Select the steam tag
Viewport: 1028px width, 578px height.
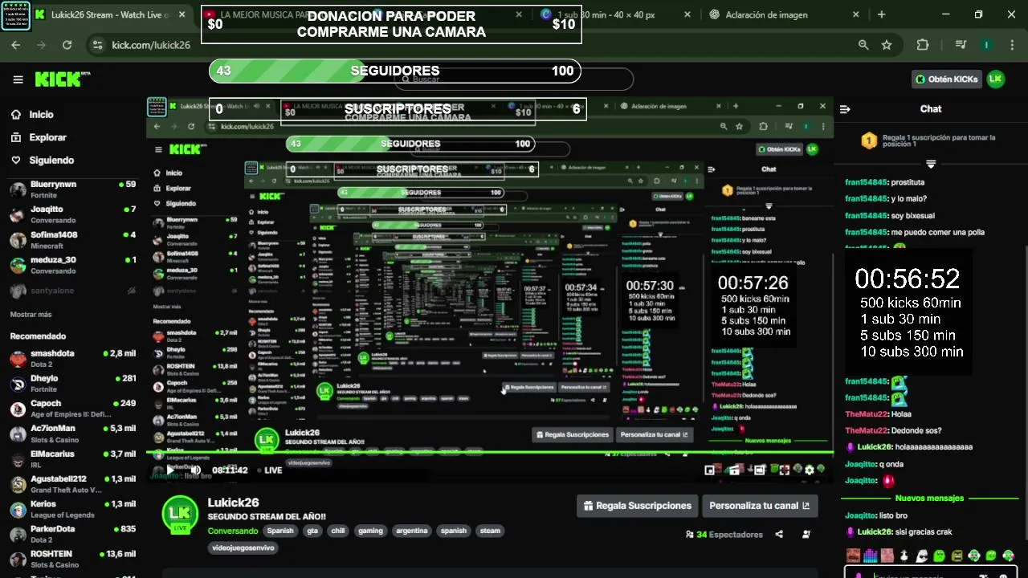pyautogui.click(x=490, y=531)
